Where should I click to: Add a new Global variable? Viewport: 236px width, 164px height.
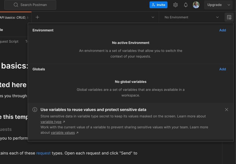[223, 69]
